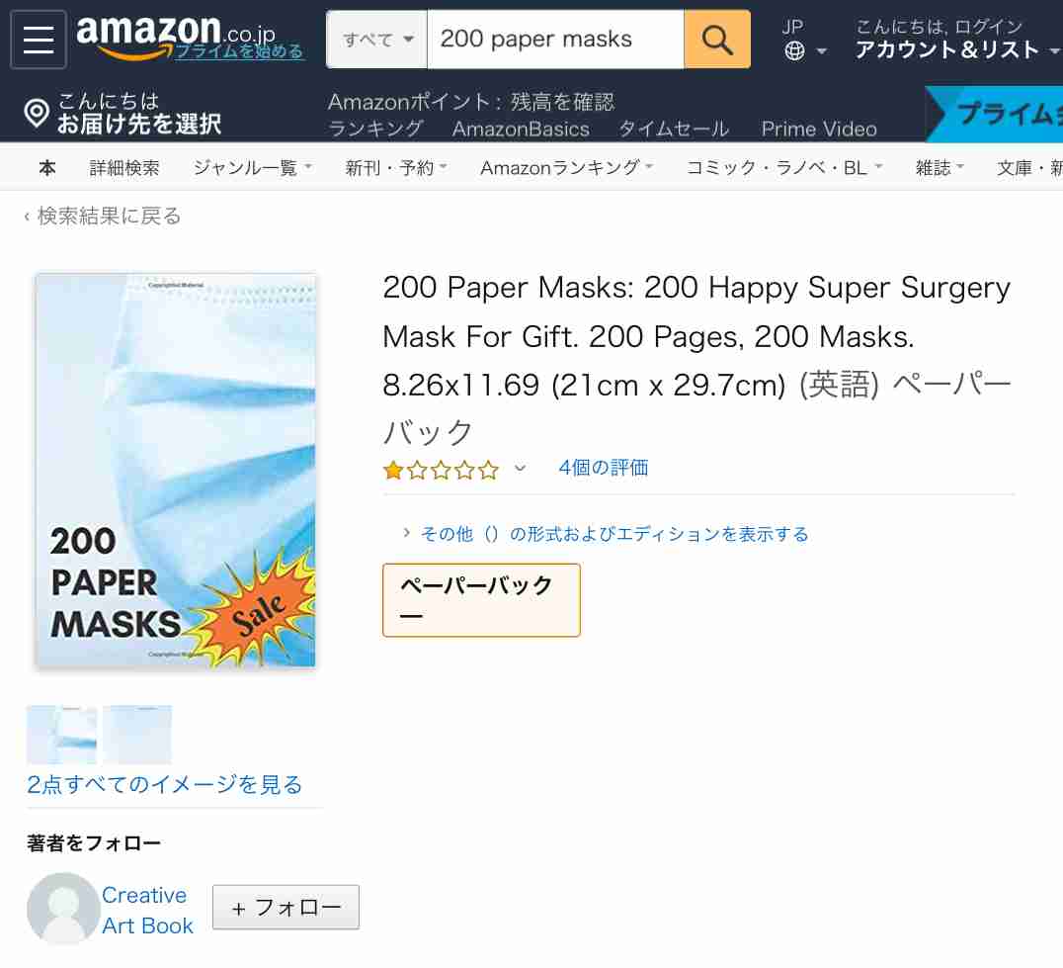
Task: Open the hamburger navigation menu
Action: click(39, 40)
